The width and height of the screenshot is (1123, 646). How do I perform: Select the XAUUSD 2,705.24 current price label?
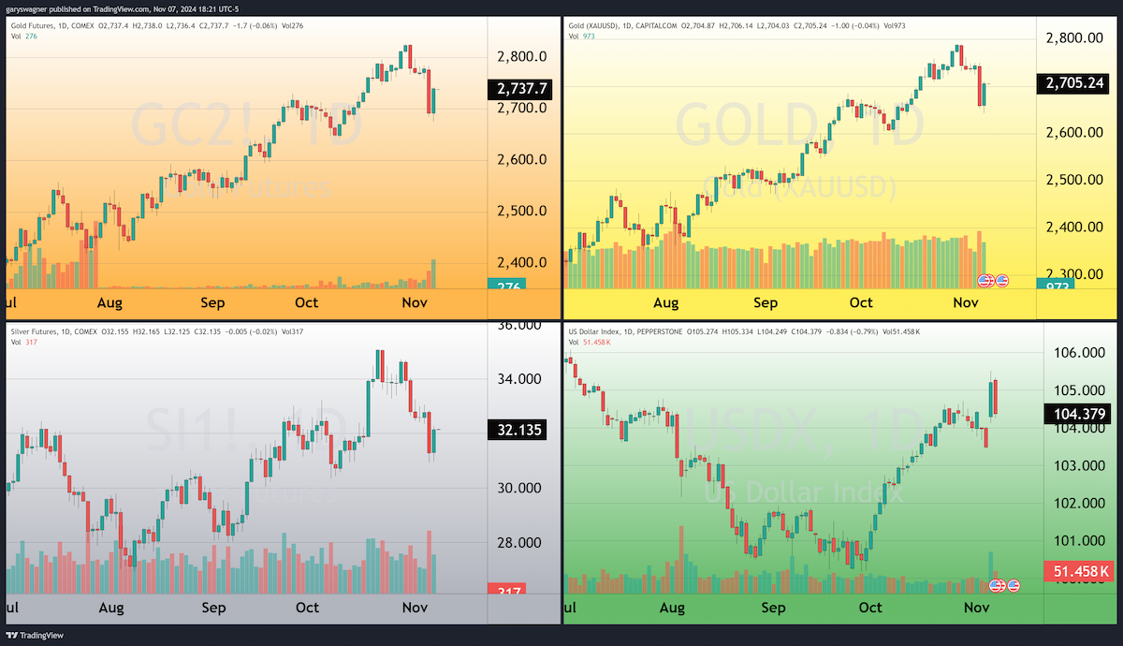tap(1072, 83)
